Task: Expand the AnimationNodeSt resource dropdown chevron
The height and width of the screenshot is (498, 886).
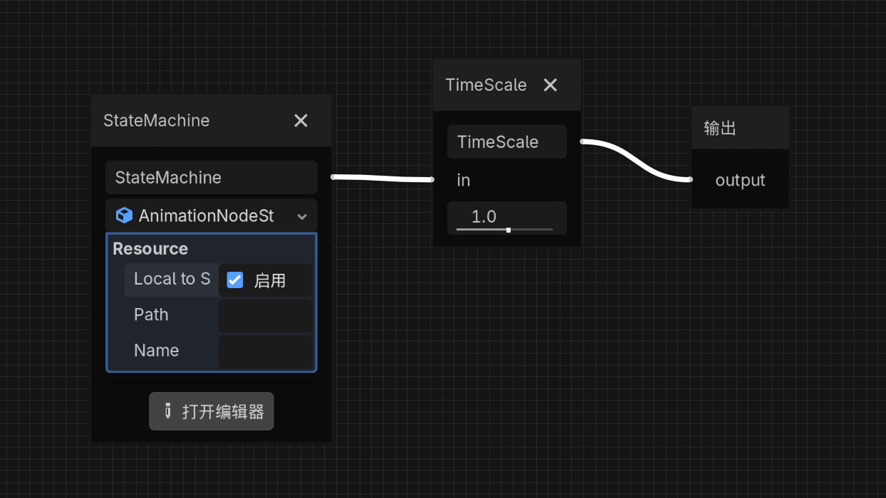Action: (x=302, y=216)
